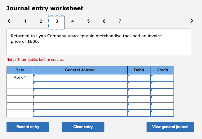Open journal entry tab 2
The width and height of the screenshot is (202, 139).
click(x=41, y=21)
